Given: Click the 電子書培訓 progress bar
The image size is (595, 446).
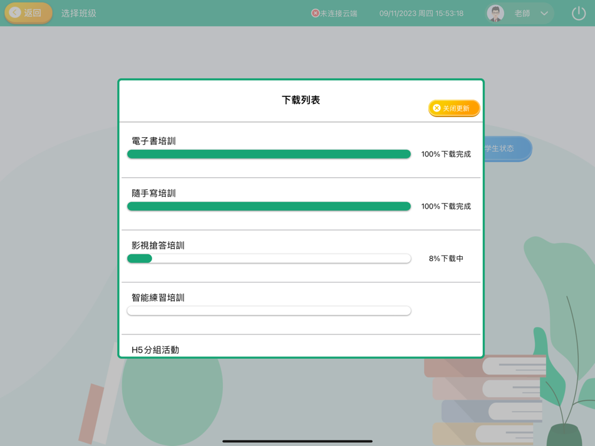Looking at the screenshot, I should click(269, 153).
